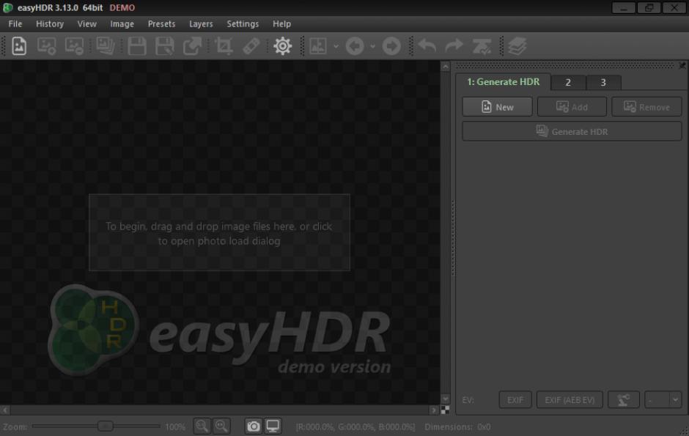Click the RGB values status readout
689x436 pixels.
[355, 426]
